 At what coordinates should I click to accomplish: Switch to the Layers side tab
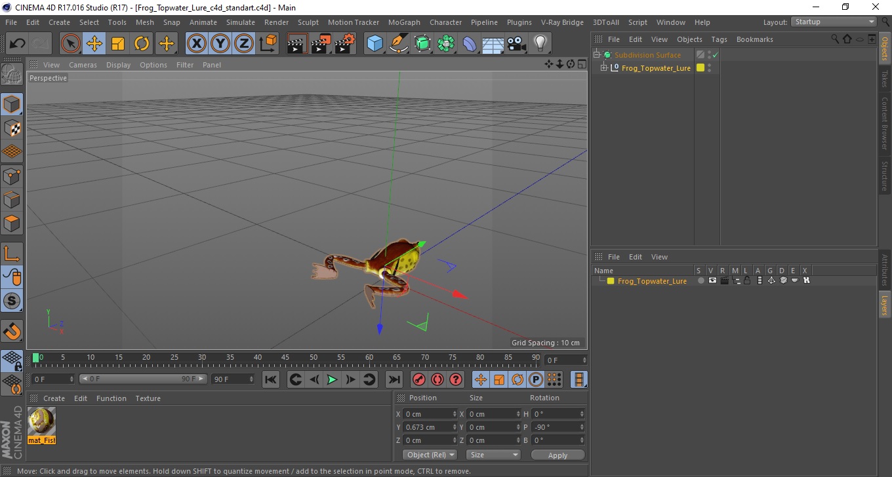tap(885, 305)
